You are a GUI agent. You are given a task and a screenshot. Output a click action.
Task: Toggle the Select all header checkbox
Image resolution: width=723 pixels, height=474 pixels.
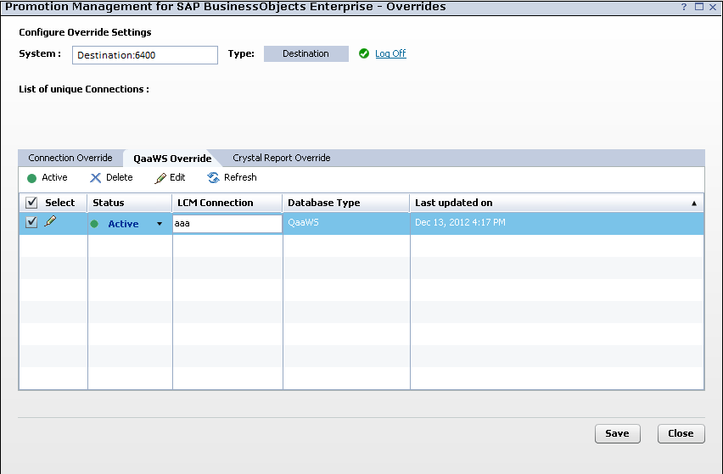tap(31, 202)
